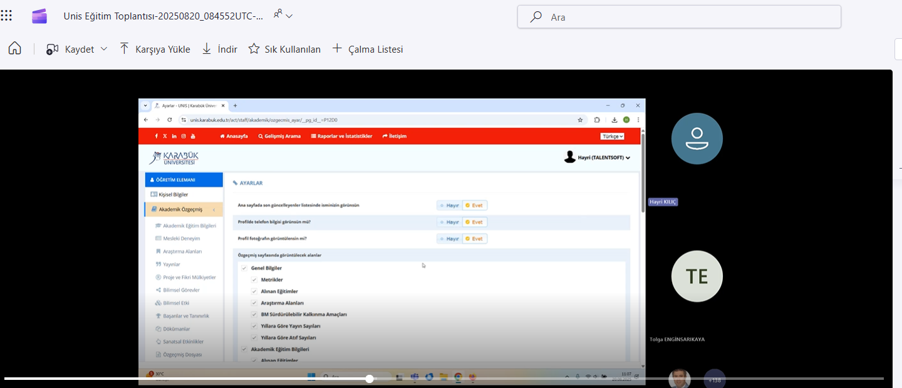Open the sharing dropdown beside video title
Image resolution: width=902 pixels, height=388 pixels.
click(x=283, y=15)
